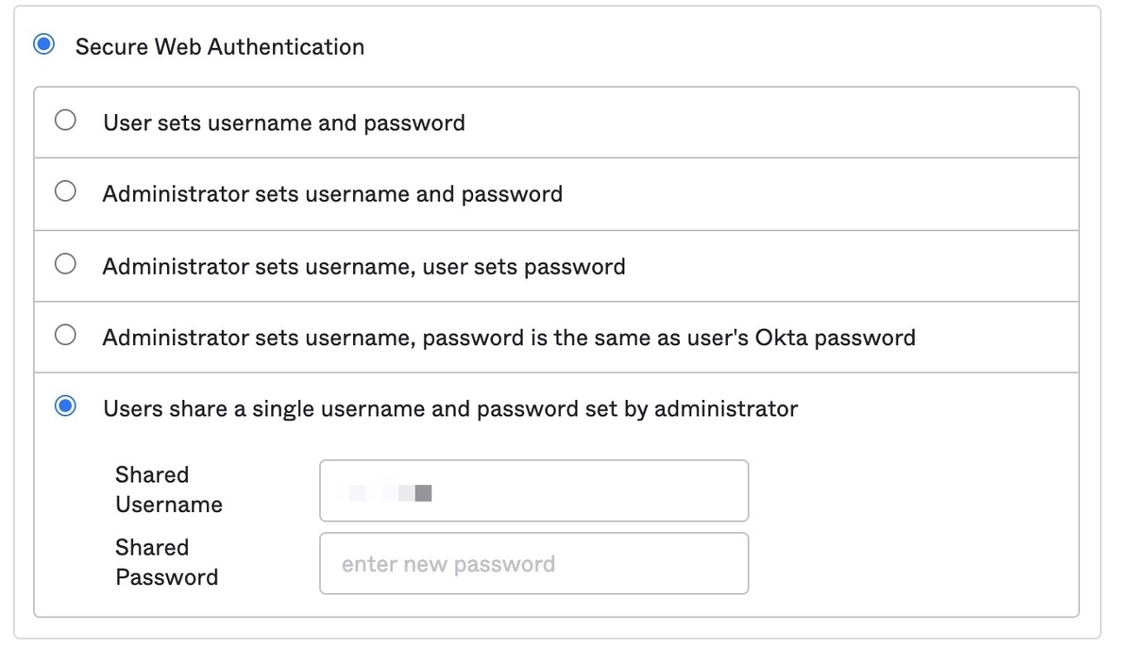
Task: Click 'Users share a single username and password' label
Action: (450, 409)
